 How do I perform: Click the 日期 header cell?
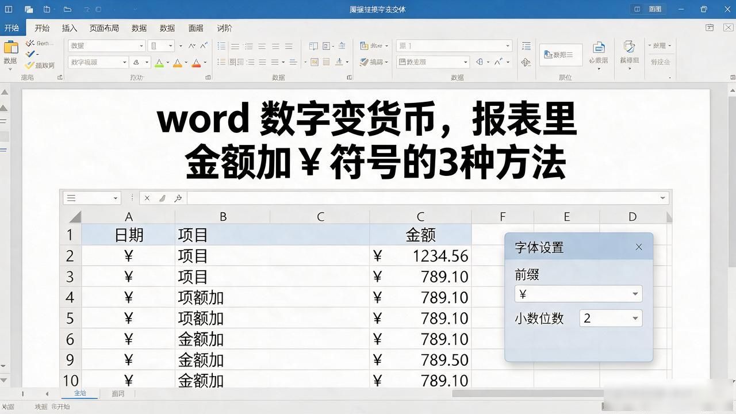(128, 235)
